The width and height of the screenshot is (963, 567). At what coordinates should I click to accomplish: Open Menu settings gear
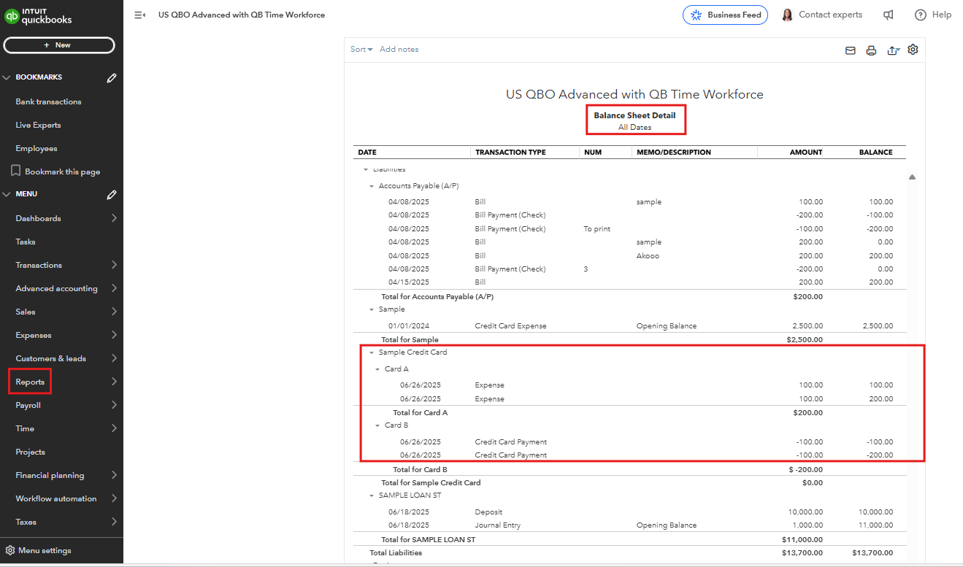[9, 550]
